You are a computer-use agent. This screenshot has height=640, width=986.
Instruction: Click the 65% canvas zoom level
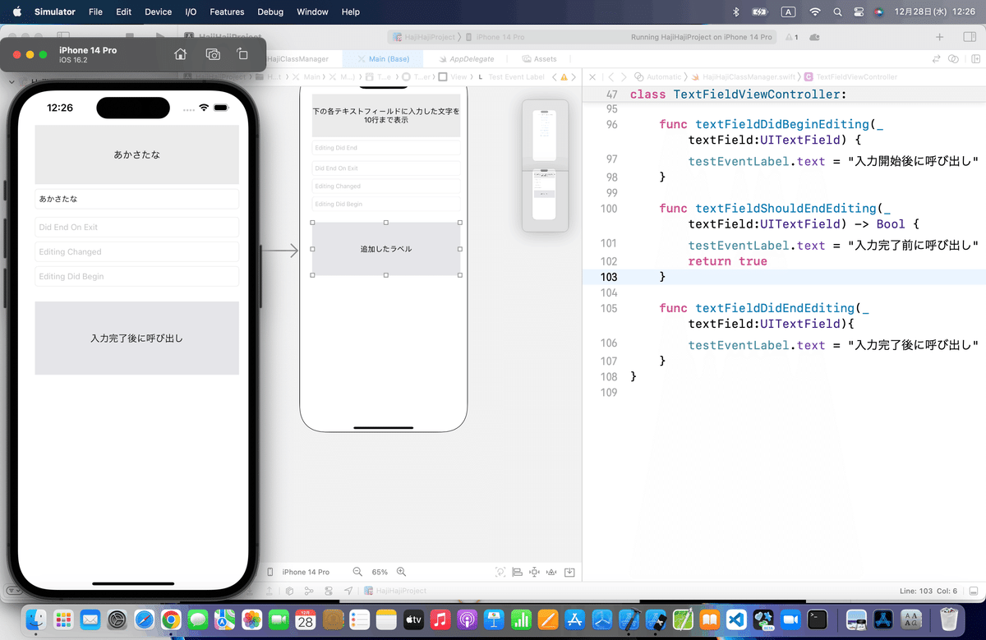click(380, 572)
